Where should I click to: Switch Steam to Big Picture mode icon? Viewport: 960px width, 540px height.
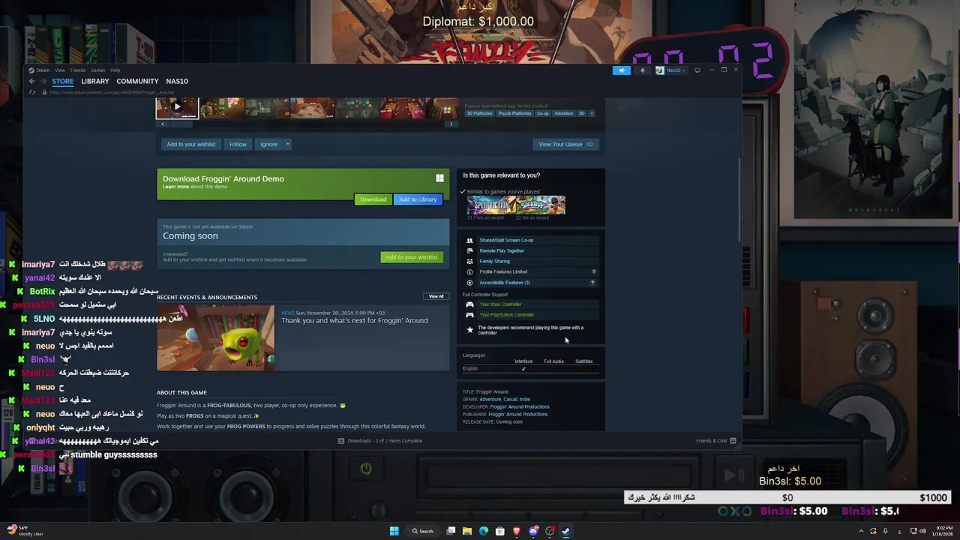(x=697, y=70)
